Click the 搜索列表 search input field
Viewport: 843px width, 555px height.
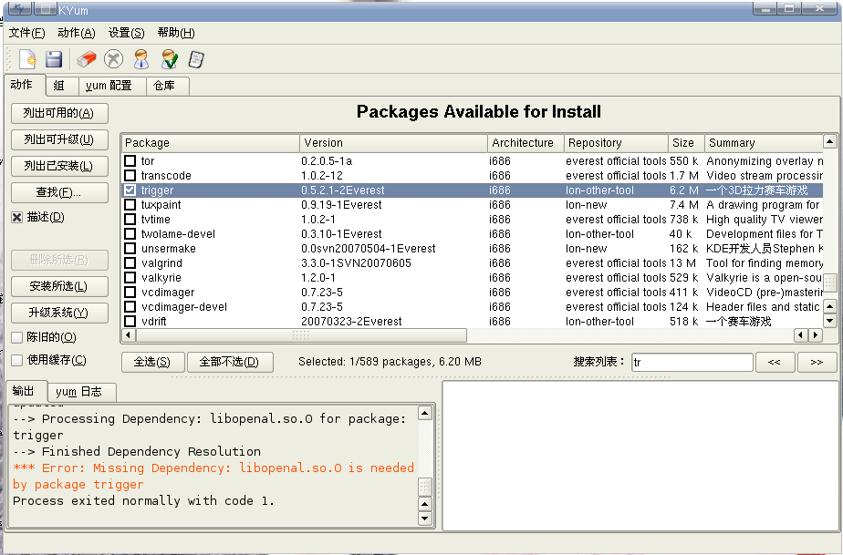click(x=692, y=362)
